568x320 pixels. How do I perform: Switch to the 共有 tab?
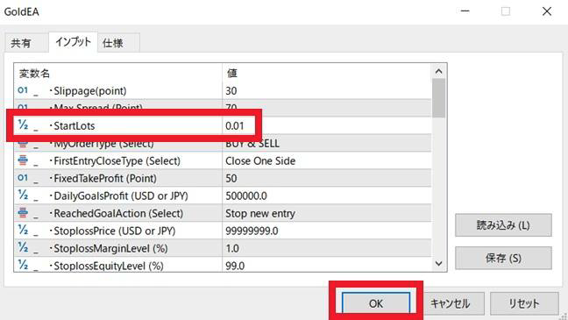click(x=21, y=43)
